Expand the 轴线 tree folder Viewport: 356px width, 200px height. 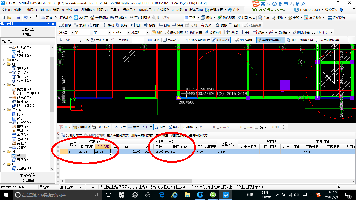[x=4, y=60]
